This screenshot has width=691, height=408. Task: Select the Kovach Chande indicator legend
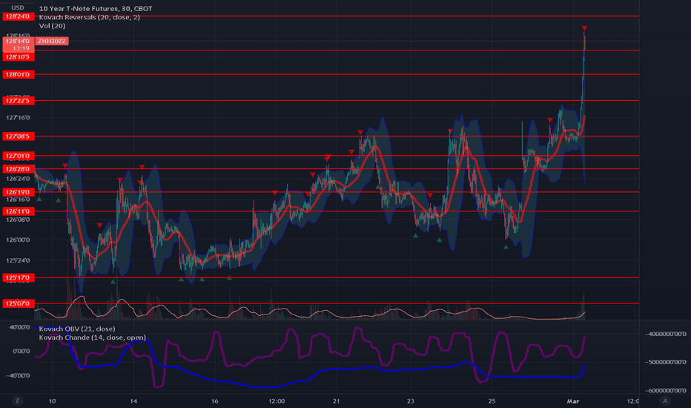click(93, 338)
